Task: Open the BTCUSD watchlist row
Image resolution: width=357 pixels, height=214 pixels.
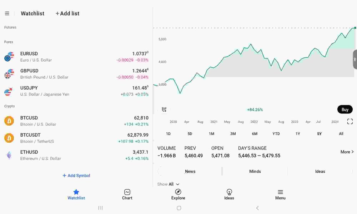Action: (x=76, y=121)
